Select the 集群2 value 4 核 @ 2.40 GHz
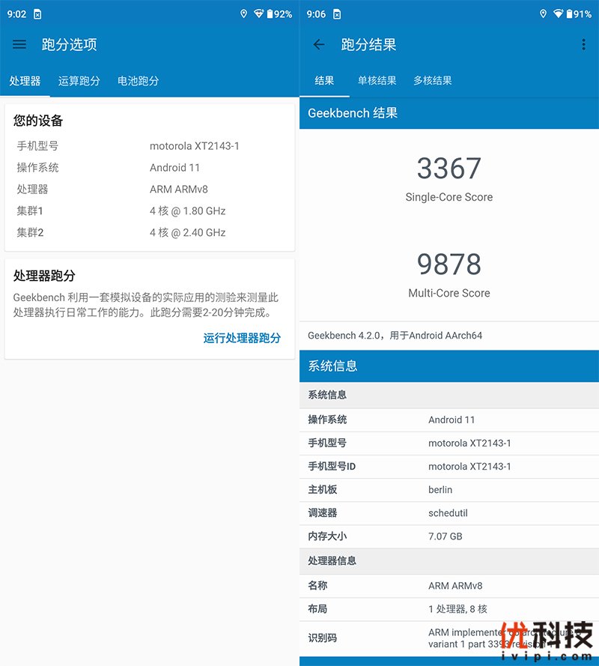Screen dimensions: 599x666 coord(188,233)
